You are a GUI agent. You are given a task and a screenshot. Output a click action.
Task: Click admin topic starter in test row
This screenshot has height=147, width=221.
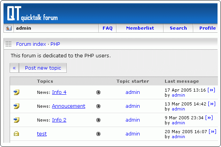pos(133,134)
